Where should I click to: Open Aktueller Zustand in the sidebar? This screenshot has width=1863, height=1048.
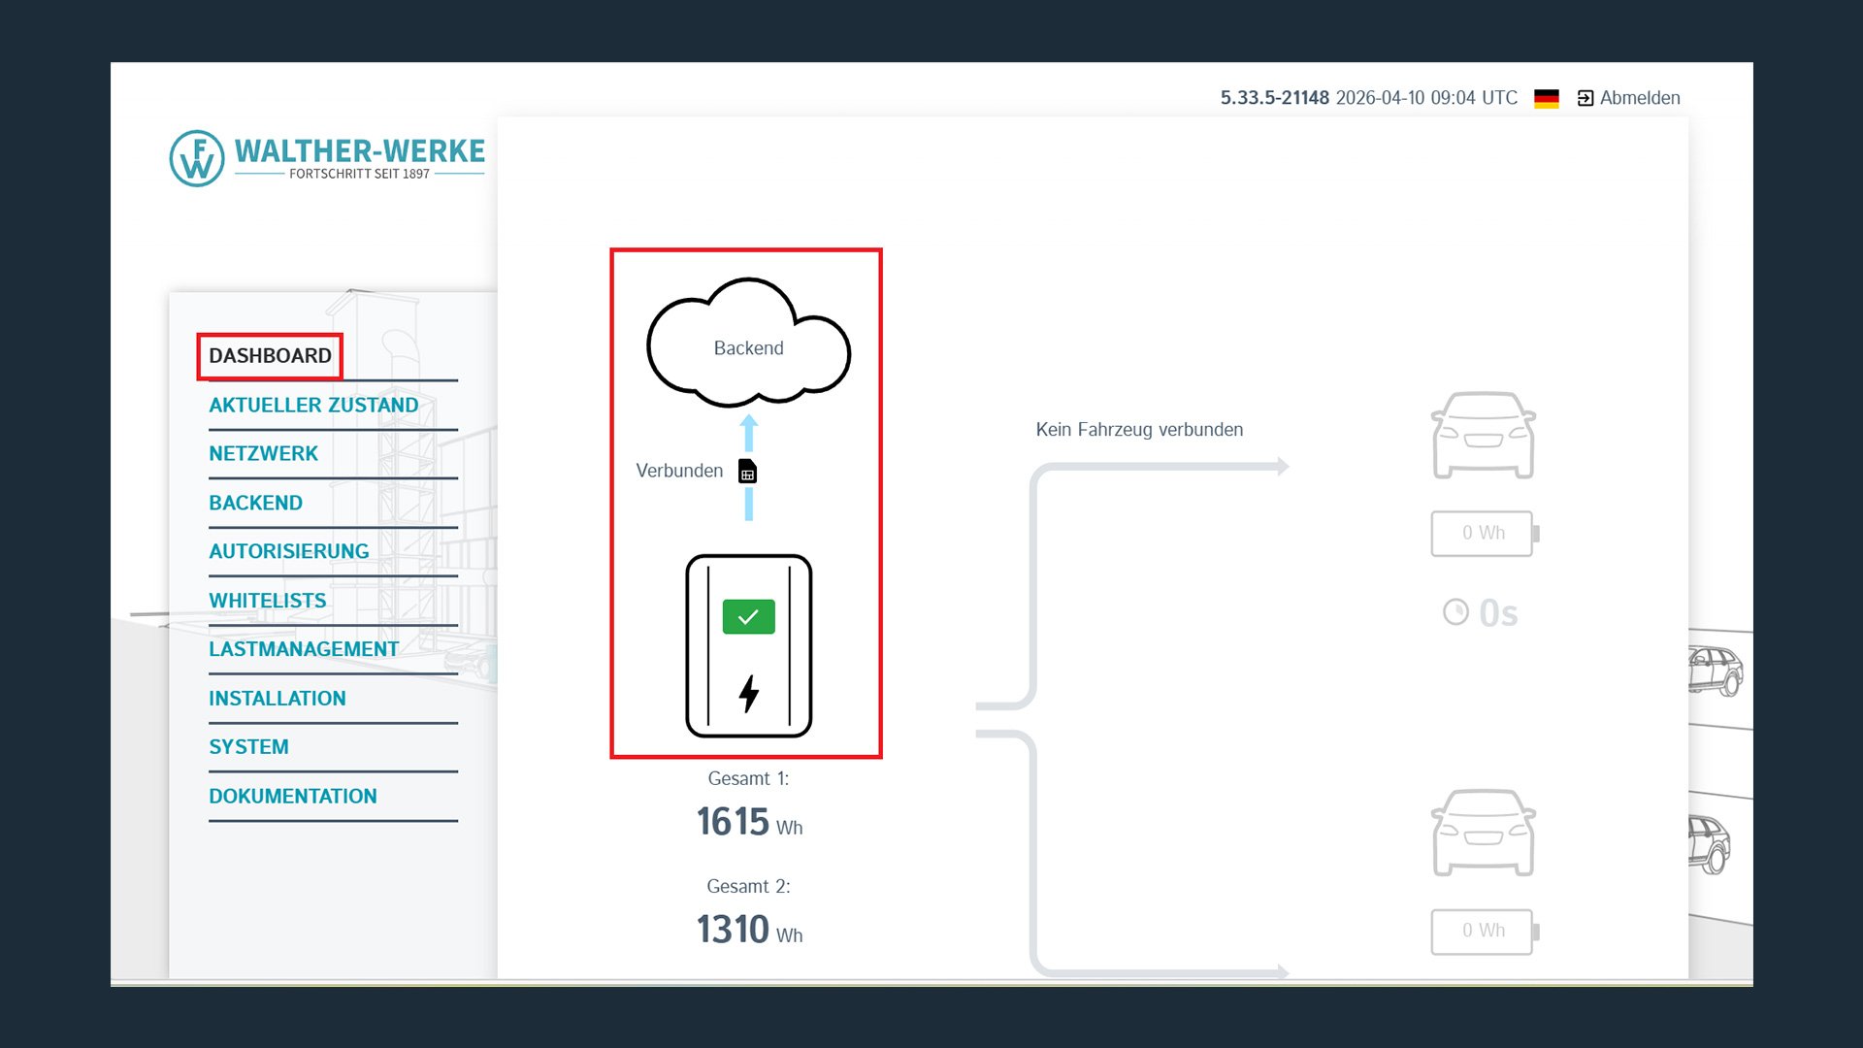[x=313, y=406]
